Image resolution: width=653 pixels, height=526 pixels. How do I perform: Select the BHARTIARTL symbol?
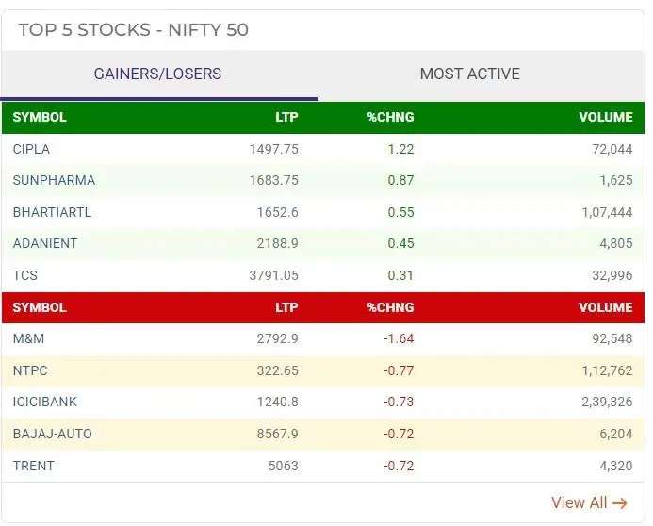point(52,212)
